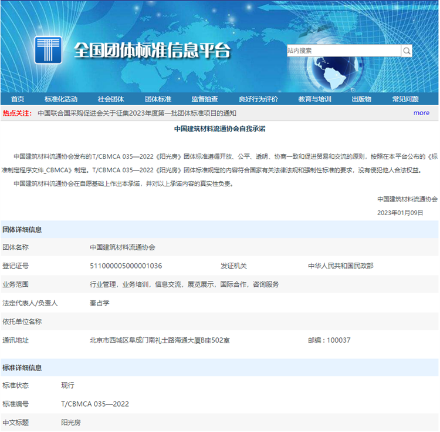
Task: Click the 登记证号 label
Action: tap(15, 266)
